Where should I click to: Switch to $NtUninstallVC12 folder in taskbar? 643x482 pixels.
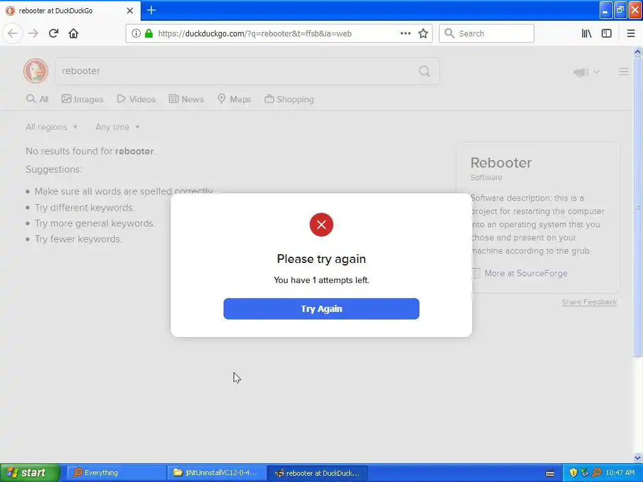pos(216,473)
